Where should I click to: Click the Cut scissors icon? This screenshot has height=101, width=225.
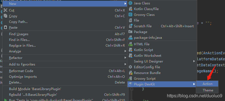click(x=5, y=10)
